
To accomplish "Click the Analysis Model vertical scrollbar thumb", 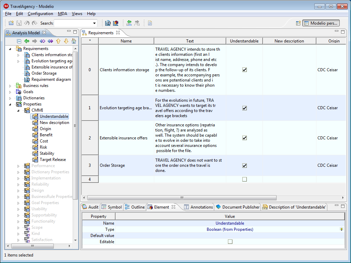I will click(75, 125).
